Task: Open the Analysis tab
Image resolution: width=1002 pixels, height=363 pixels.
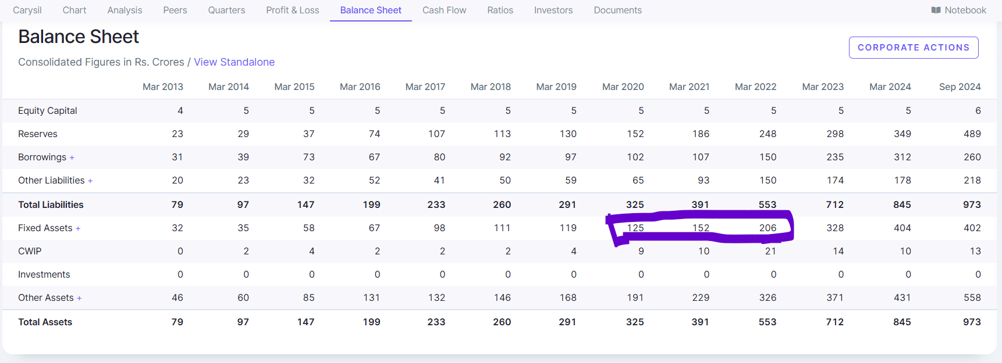Action: click(x=125, y=10)
